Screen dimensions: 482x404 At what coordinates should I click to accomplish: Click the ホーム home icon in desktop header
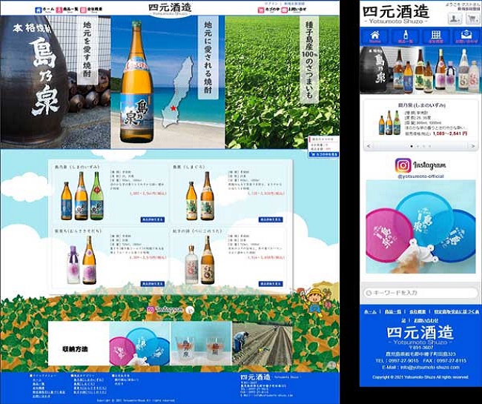pos(39,10)
